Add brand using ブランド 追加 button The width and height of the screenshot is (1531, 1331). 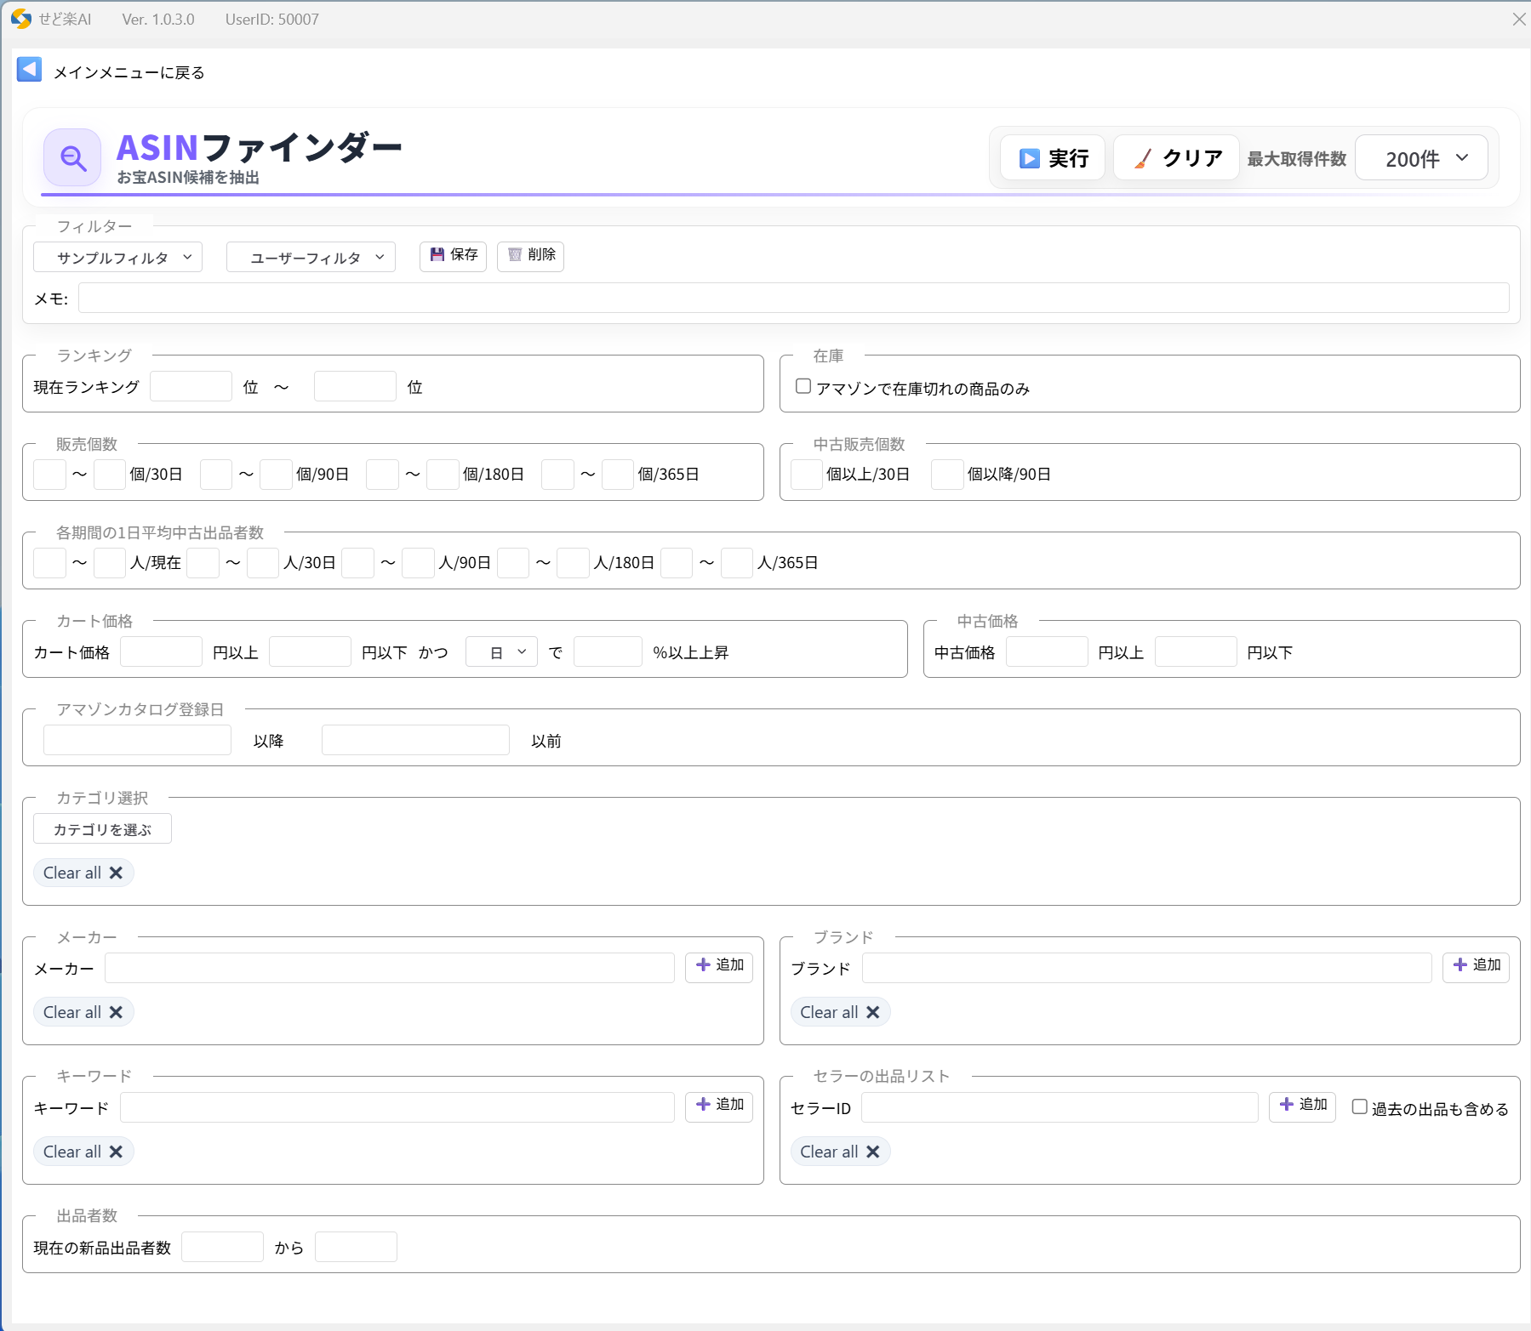coord(1476,965)
